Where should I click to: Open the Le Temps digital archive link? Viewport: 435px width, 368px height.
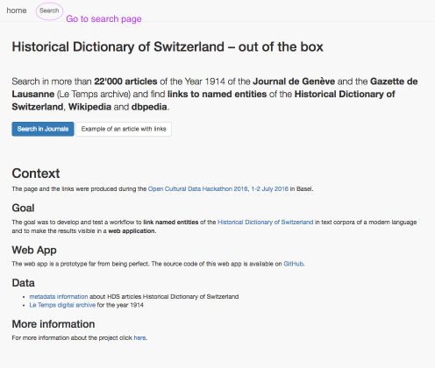point(62,305)
